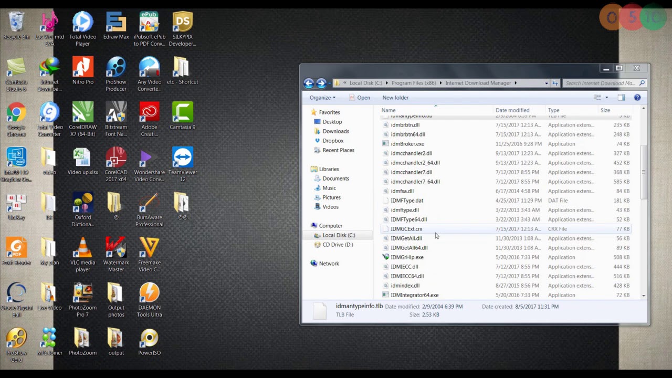Sort files by Name column header
This screenshot has height=378, width=672.
pos(437,110)
